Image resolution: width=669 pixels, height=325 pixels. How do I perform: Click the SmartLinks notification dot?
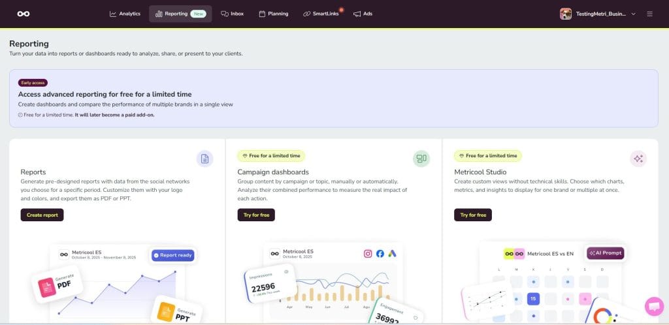(x=341, y=9)
